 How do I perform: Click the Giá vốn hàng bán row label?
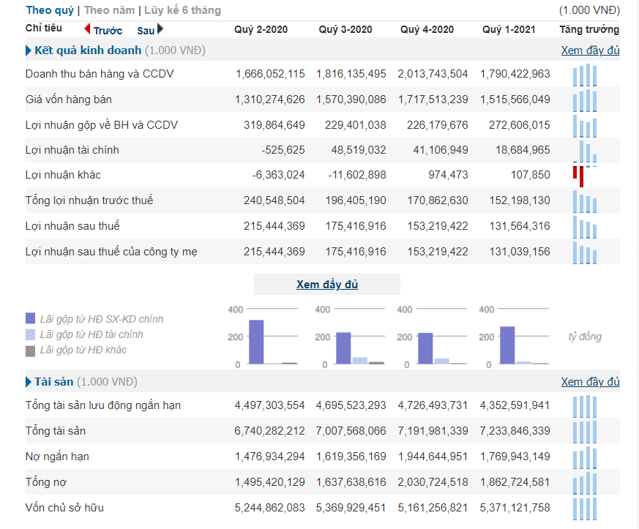pyautogui.click(x=69, y=100)
